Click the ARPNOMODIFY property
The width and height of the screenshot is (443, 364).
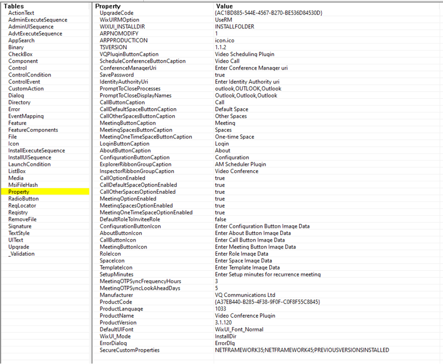click(x=119, y=34)
